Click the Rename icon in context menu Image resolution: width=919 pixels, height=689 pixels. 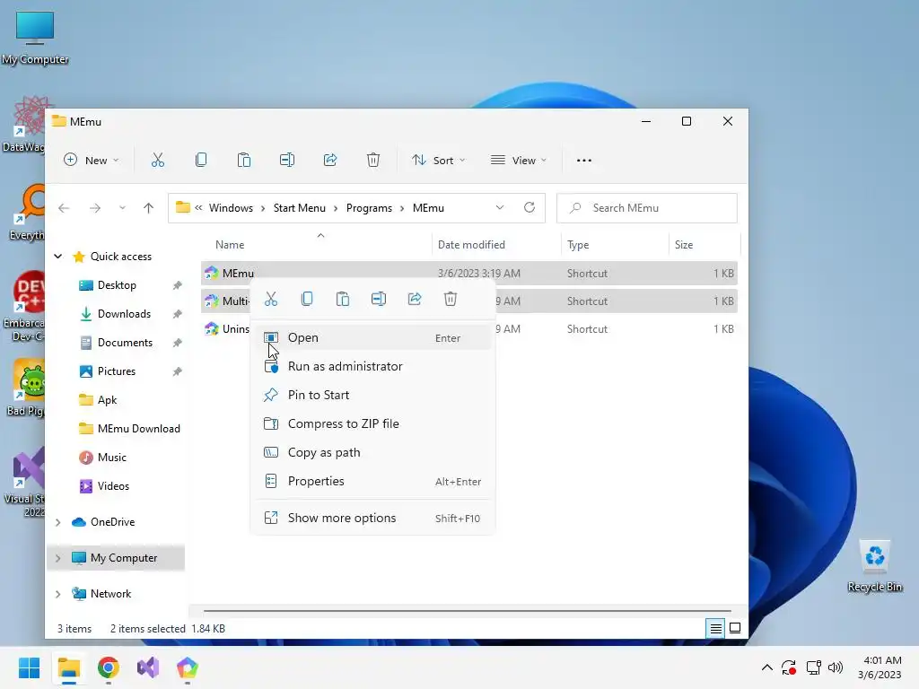coord(379,300)
